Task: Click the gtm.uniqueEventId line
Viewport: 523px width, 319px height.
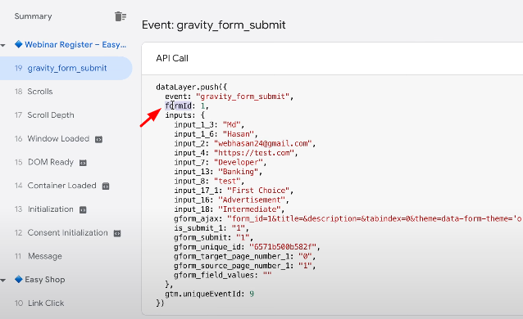Action: point(210,294)
